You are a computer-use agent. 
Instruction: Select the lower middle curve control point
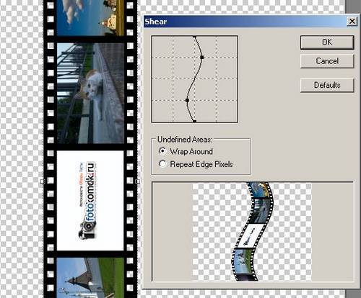coord(187,100)
